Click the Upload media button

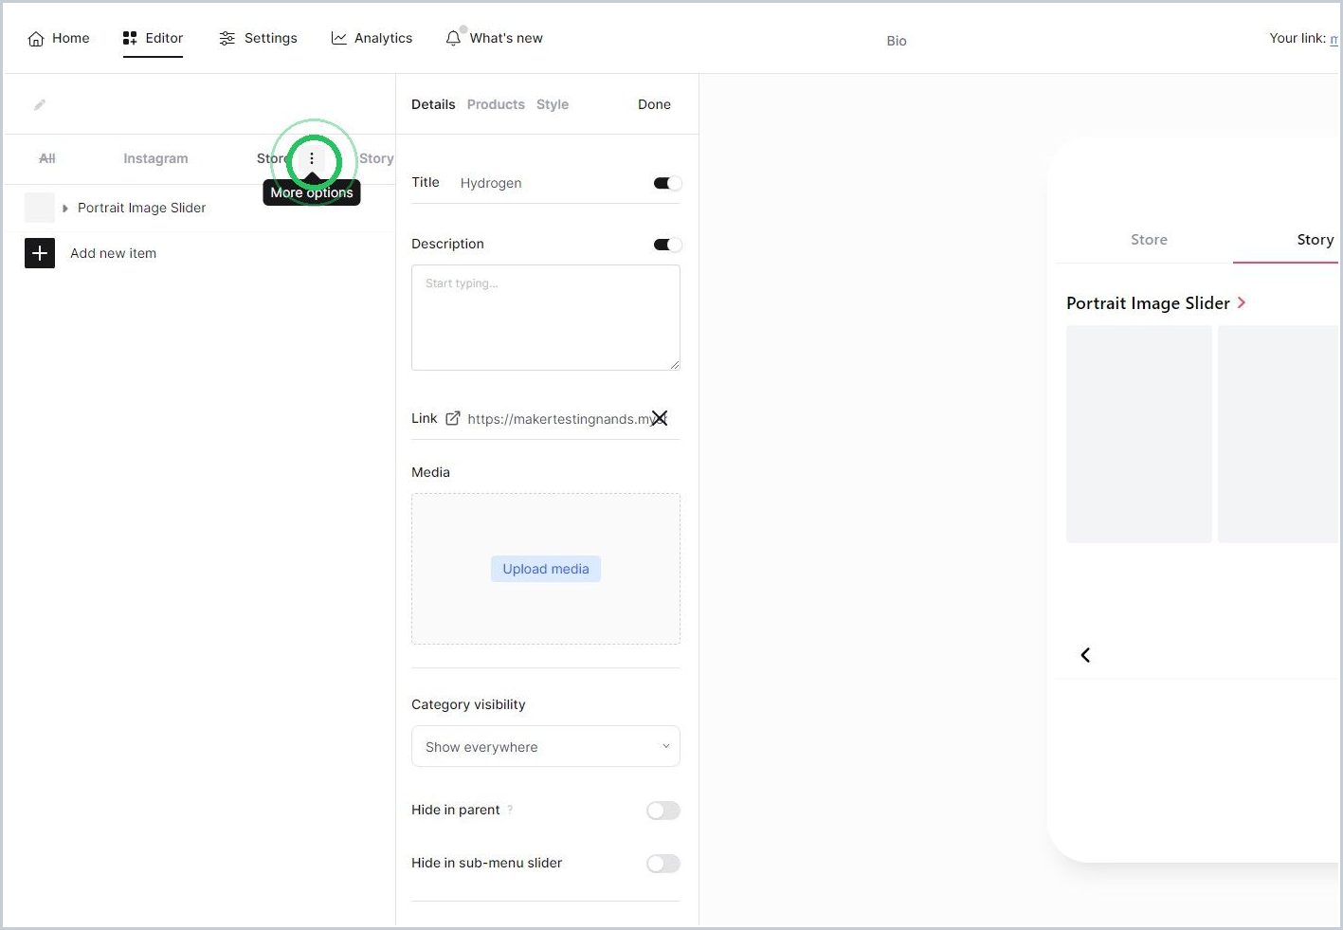(546, 569)
